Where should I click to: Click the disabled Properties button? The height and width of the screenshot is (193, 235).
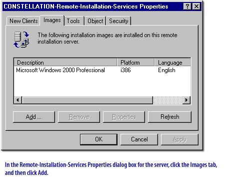click(x=124, y=117)
